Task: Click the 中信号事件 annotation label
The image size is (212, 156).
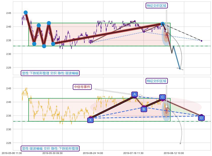Action: pyautogui.click(x=82, y=87)
